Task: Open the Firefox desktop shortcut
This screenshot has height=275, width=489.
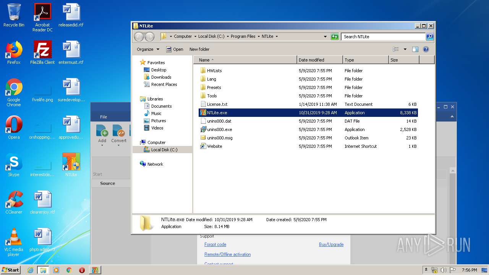Action: [14, 53]
